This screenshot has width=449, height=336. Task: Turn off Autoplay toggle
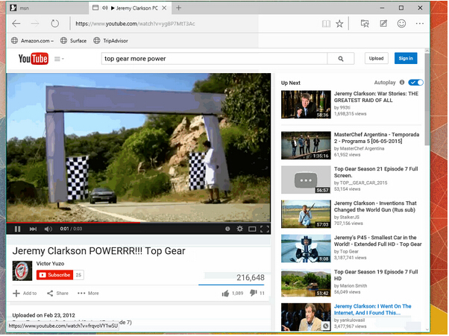click(x=415, y=83)
